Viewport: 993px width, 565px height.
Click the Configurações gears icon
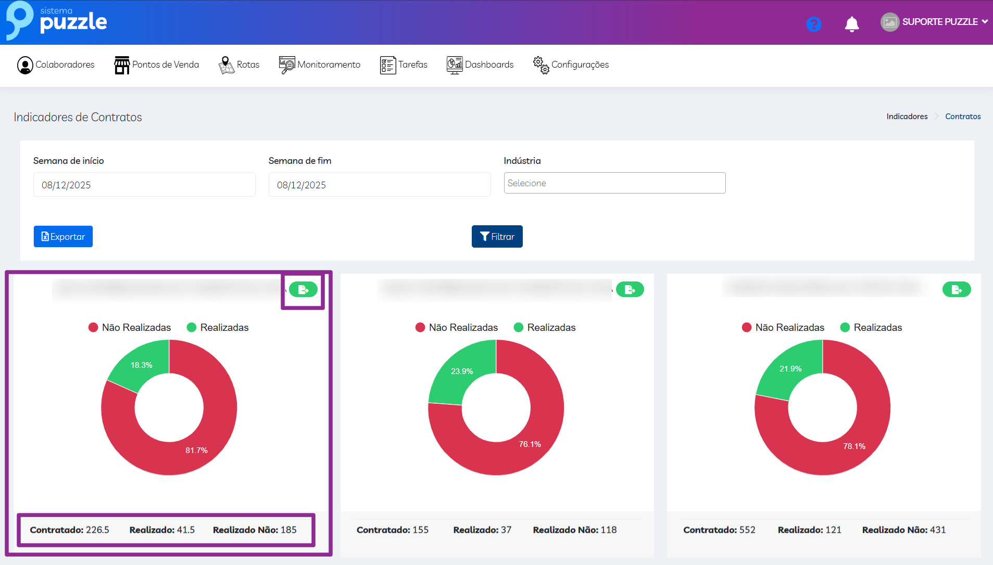pos(541,65)
